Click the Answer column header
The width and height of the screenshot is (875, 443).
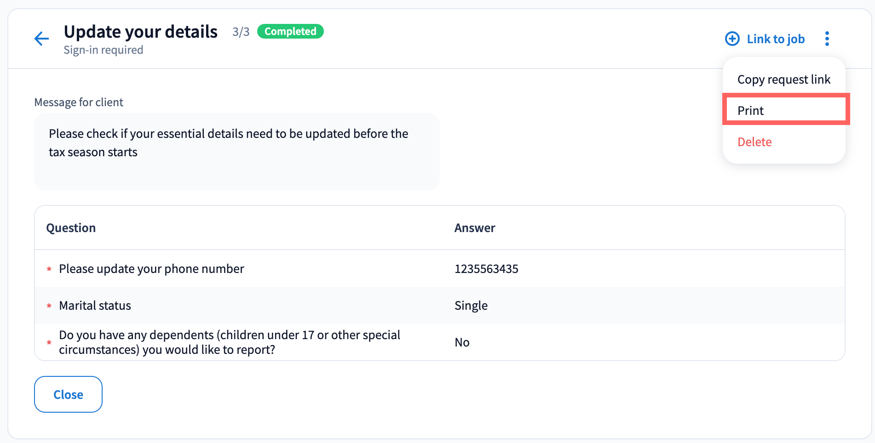click(x=474, y=228)
